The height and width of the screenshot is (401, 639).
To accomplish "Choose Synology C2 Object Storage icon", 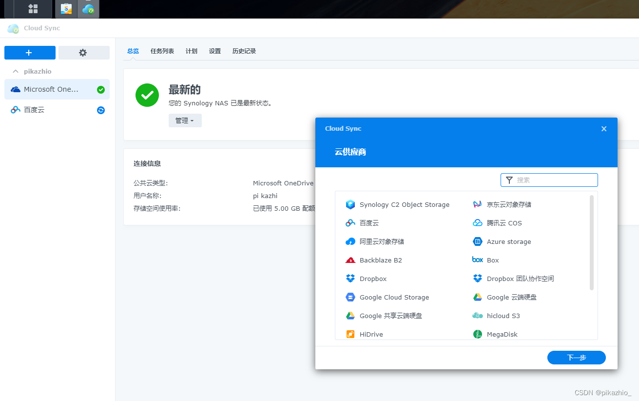I will 350,204.
